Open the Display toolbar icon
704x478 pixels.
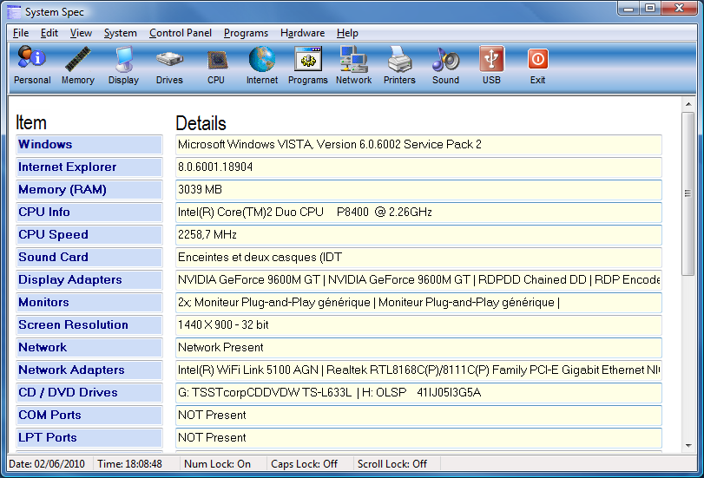(123, 66)
